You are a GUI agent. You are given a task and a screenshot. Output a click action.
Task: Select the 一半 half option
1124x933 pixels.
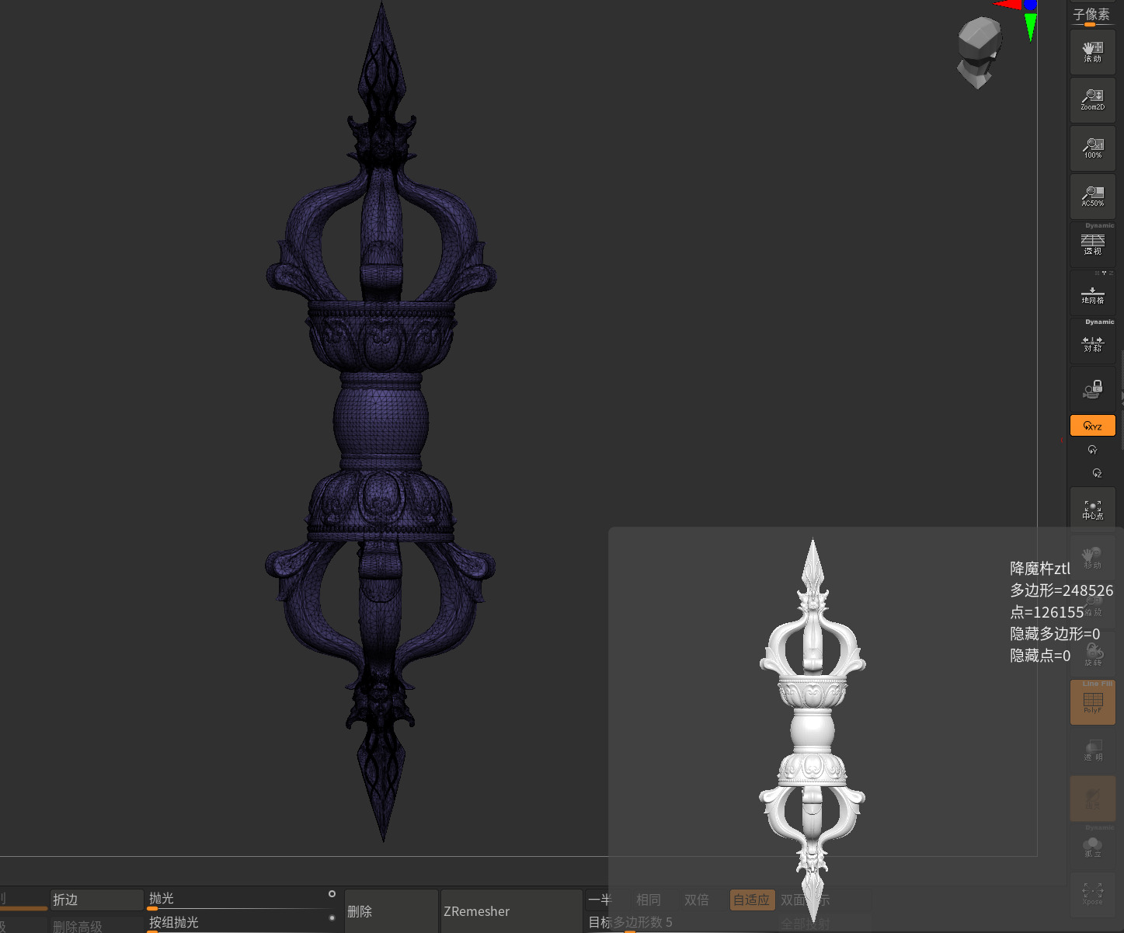click(602, 900)
